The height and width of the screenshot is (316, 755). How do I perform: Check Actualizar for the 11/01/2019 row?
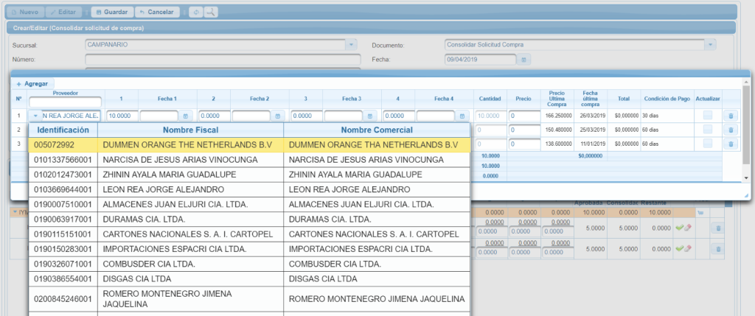coord(707,144)
